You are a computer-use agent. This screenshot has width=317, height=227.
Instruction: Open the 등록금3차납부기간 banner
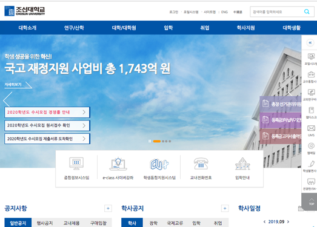point(281,120)
